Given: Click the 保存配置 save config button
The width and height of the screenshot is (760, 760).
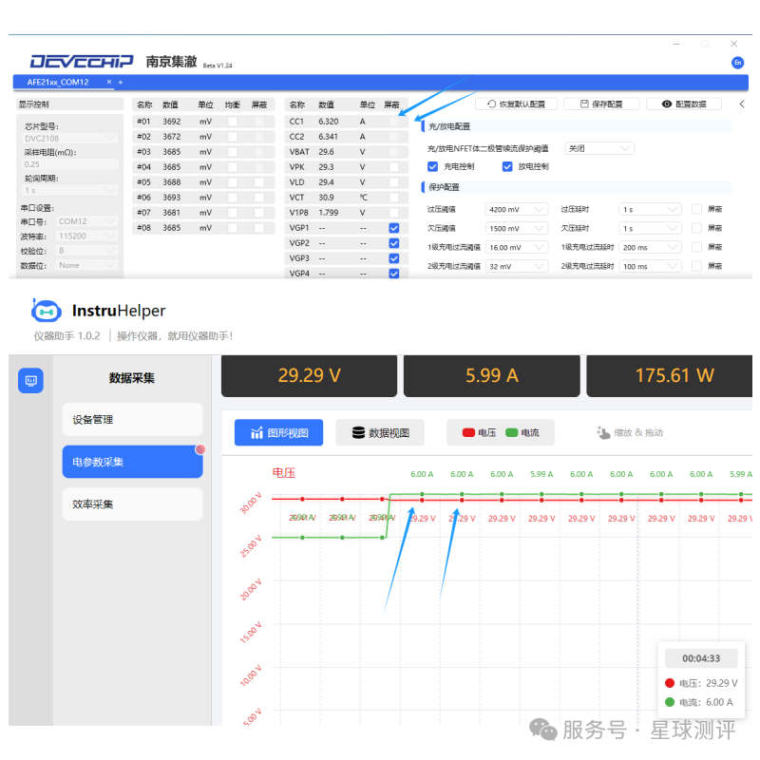Looking at the screenshot, I should 600,104.
